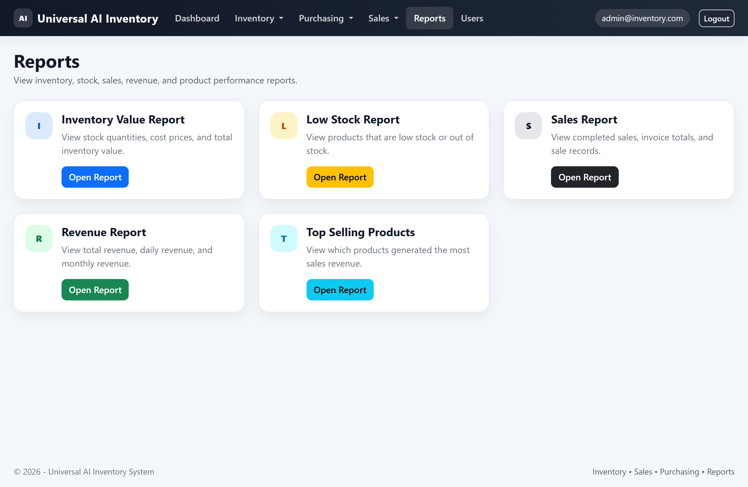The width and height of the screenshot is (748, 487).
Task: Click 'View which products generated' description
Action: coord(388,257)
